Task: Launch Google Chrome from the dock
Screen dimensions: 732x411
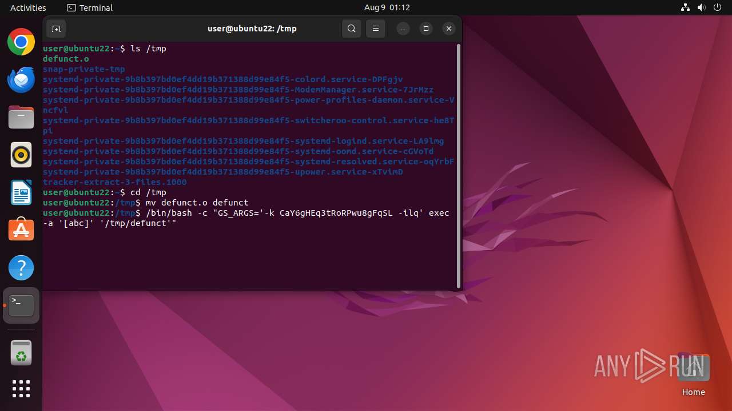Action: (x=21, y=42)
